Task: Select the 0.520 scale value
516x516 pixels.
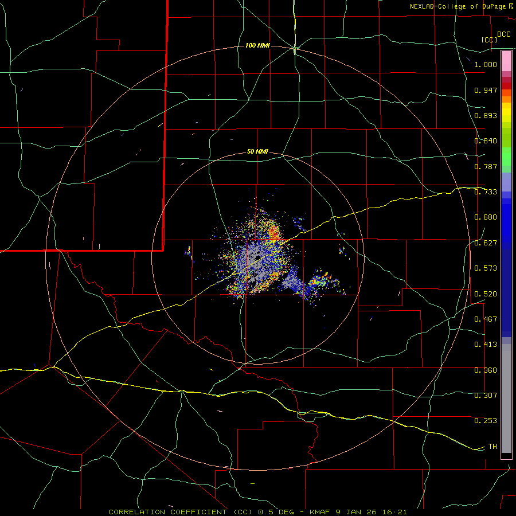Action: pos(486,294)
